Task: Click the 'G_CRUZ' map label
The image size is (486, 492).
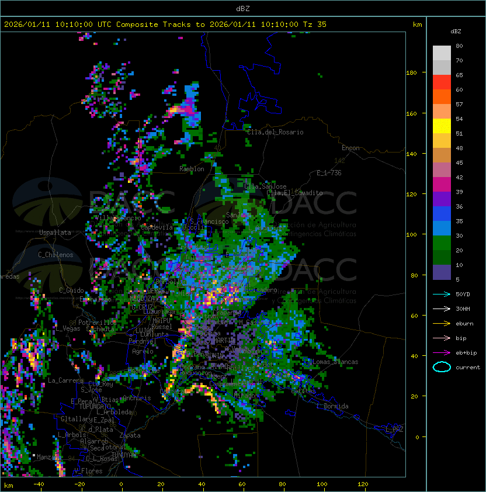Action: pos(142,307)
